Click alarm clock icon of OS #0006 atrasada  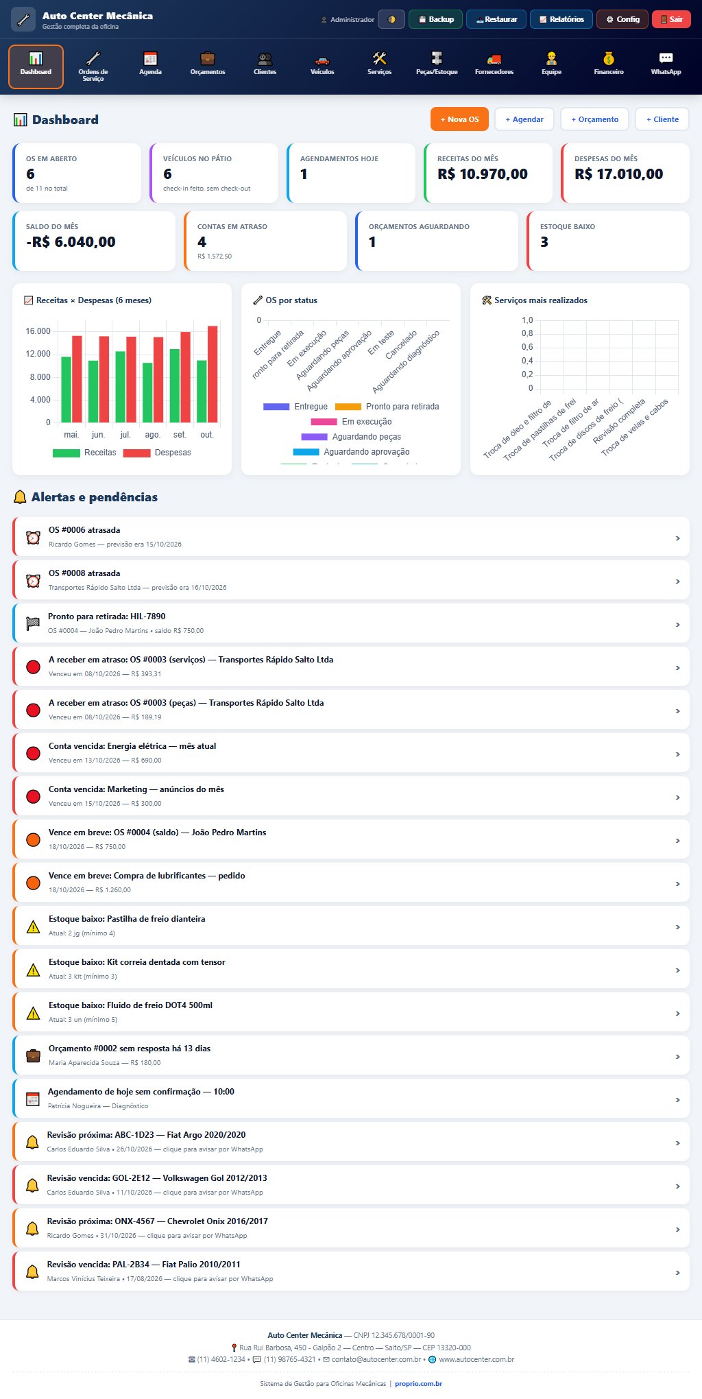(x=33, y=537)
